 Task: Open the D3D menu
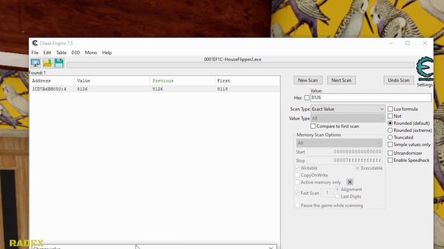76,53
